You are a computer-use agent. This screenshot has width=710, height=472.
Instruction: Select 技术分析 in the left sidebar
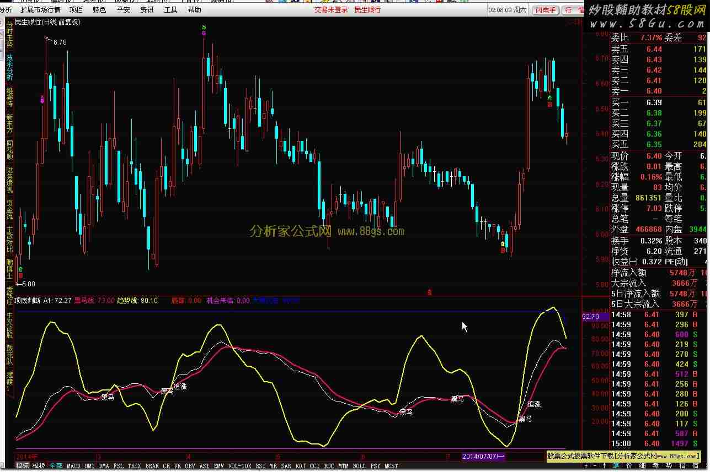[x=9, y=67]
